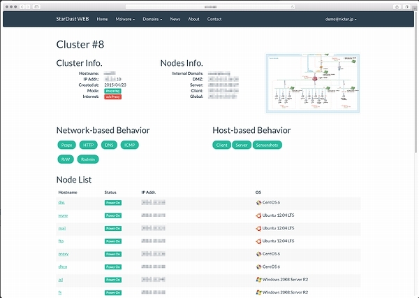Screen dimensions: 419x298
Task: Click the CentOS icon in dhcp row
Action: click(259, 266)
